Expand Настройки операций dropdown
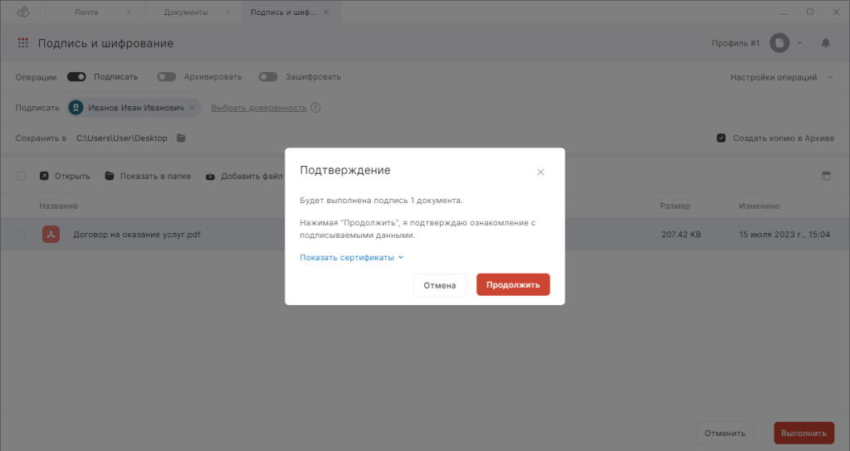This screenshot has height=451, width=850. tap(781, 77)
